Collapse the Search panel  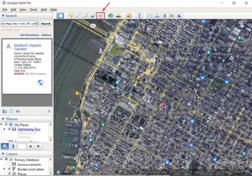[3, 15]
